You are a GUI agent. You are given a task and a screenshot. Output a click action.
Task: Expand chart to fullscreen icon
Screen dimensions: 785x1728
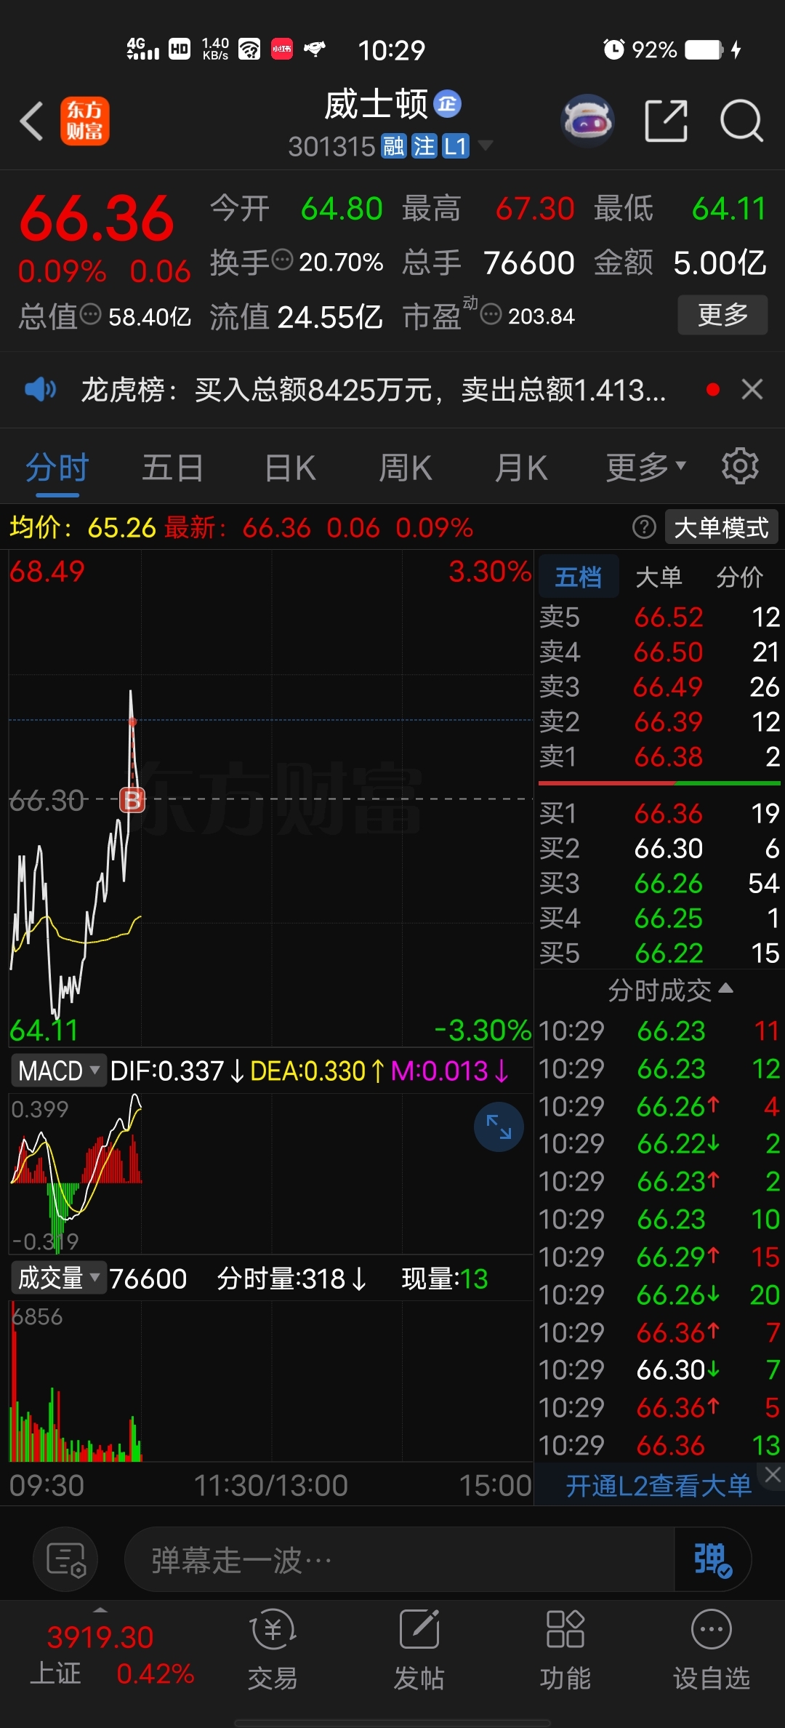point(499,1127)
